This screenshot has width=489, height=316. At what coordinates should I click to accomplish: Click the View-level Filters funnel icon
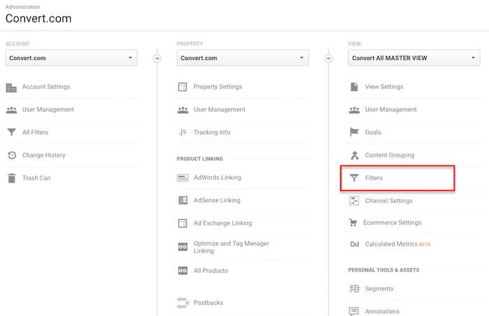353,179
